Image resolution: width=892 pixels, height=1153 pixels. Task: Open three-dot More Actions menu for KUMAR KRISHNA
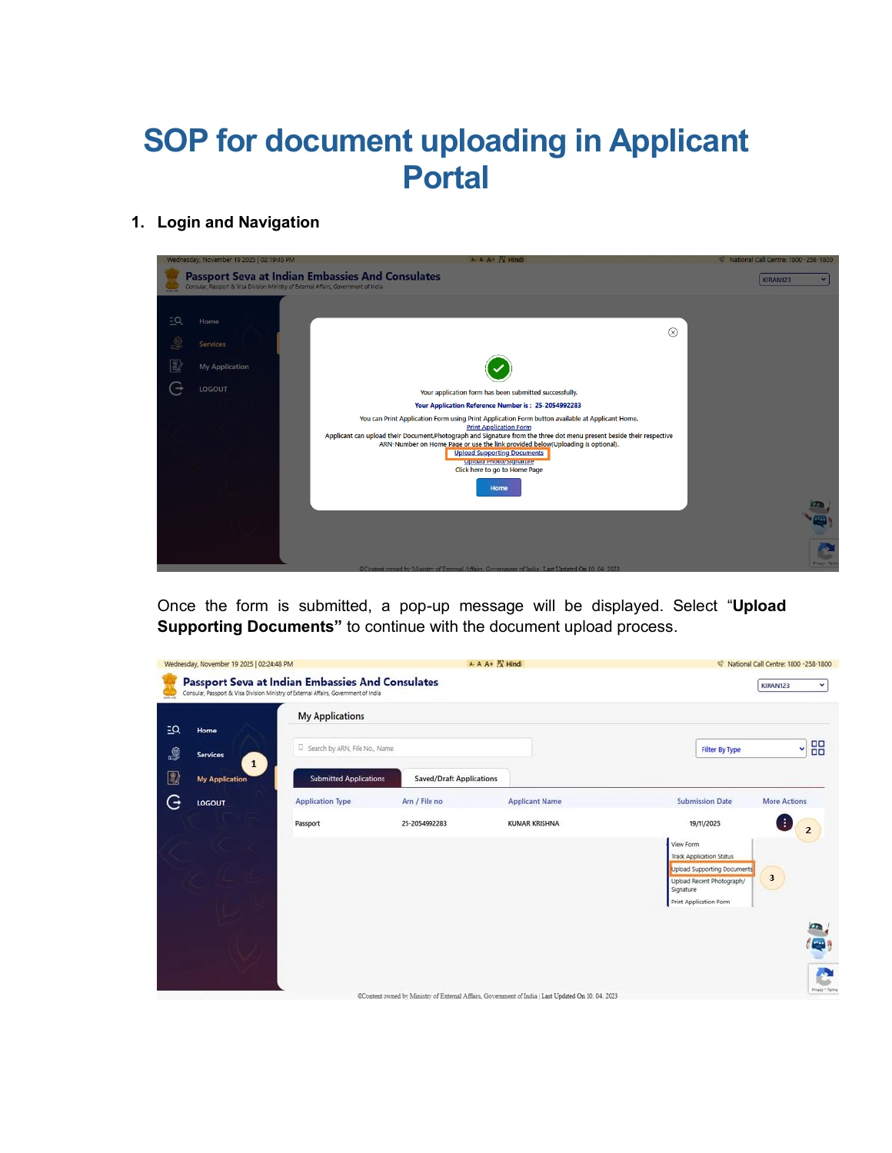point(784,822)
